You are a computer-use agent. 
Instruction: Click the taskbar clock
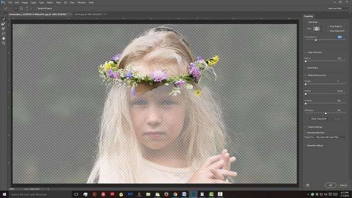(x=345, y=194)
